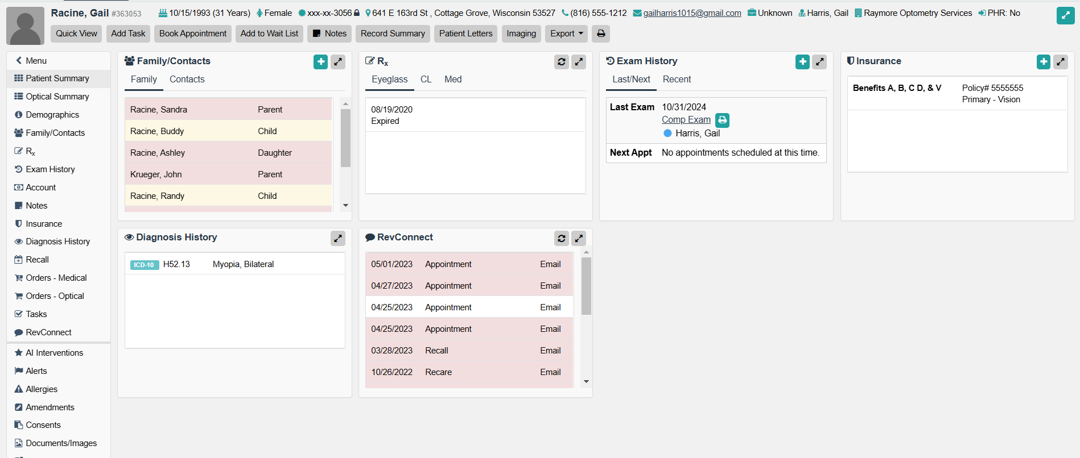Open Patient Summary in sidebar
The width and height of the screenshot is (1080, 458).
pyautogui.click(x=59, y=78)
